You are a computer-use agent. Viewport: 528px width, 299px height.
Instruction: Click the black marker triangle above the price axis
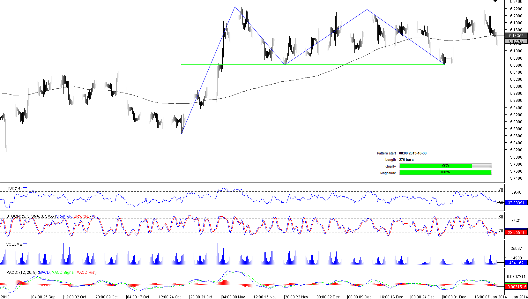[x=495, y=1]
